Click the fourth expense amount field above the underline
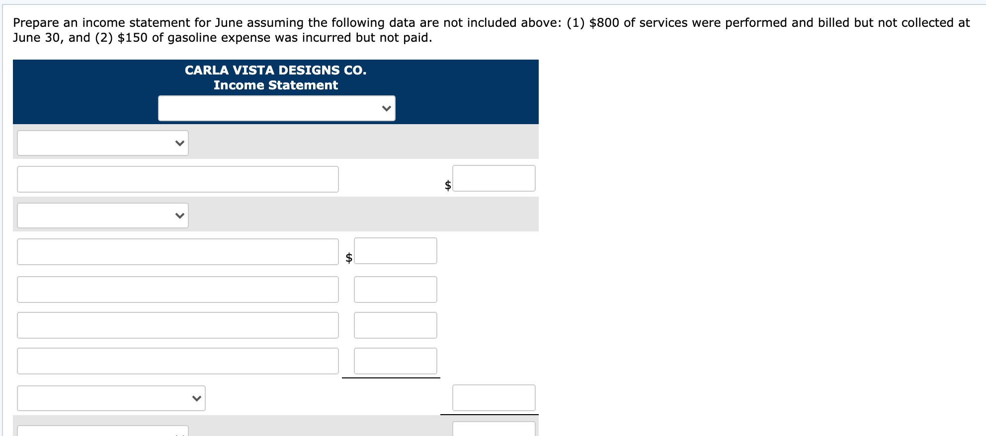986x436 pixels. [x=395, y=361]
